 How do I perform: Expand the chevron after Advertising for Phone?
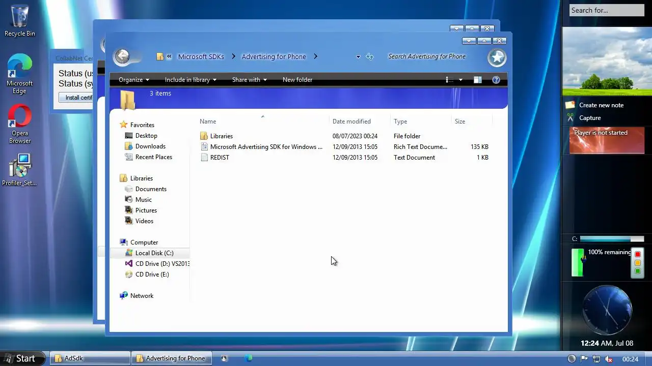pyautogui.click(x=315, y=56)
